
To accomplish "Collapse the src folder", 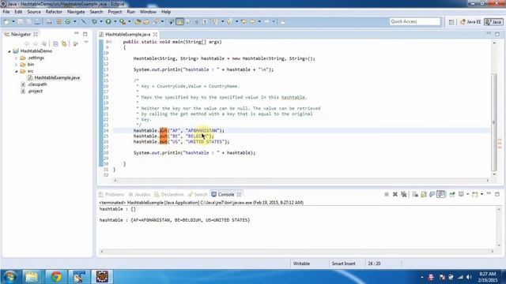I will tap(16, 71).
